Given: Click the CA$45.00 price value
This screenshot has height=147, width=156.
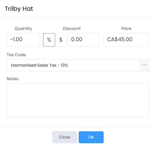Looking at the screenshot, I should (120, 39).
